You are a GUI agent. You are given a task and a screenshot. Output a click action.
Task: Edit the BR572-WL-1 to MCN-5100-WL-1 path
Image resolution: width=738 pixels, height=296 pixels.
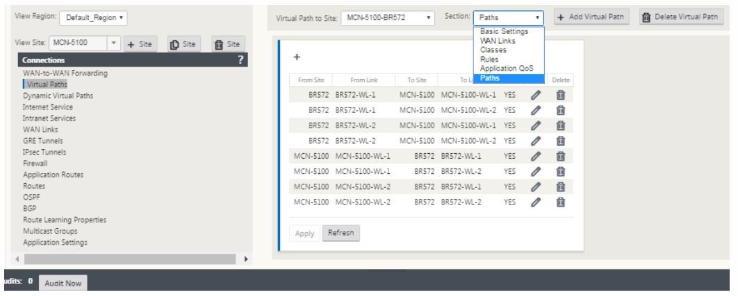pos(536,95)
